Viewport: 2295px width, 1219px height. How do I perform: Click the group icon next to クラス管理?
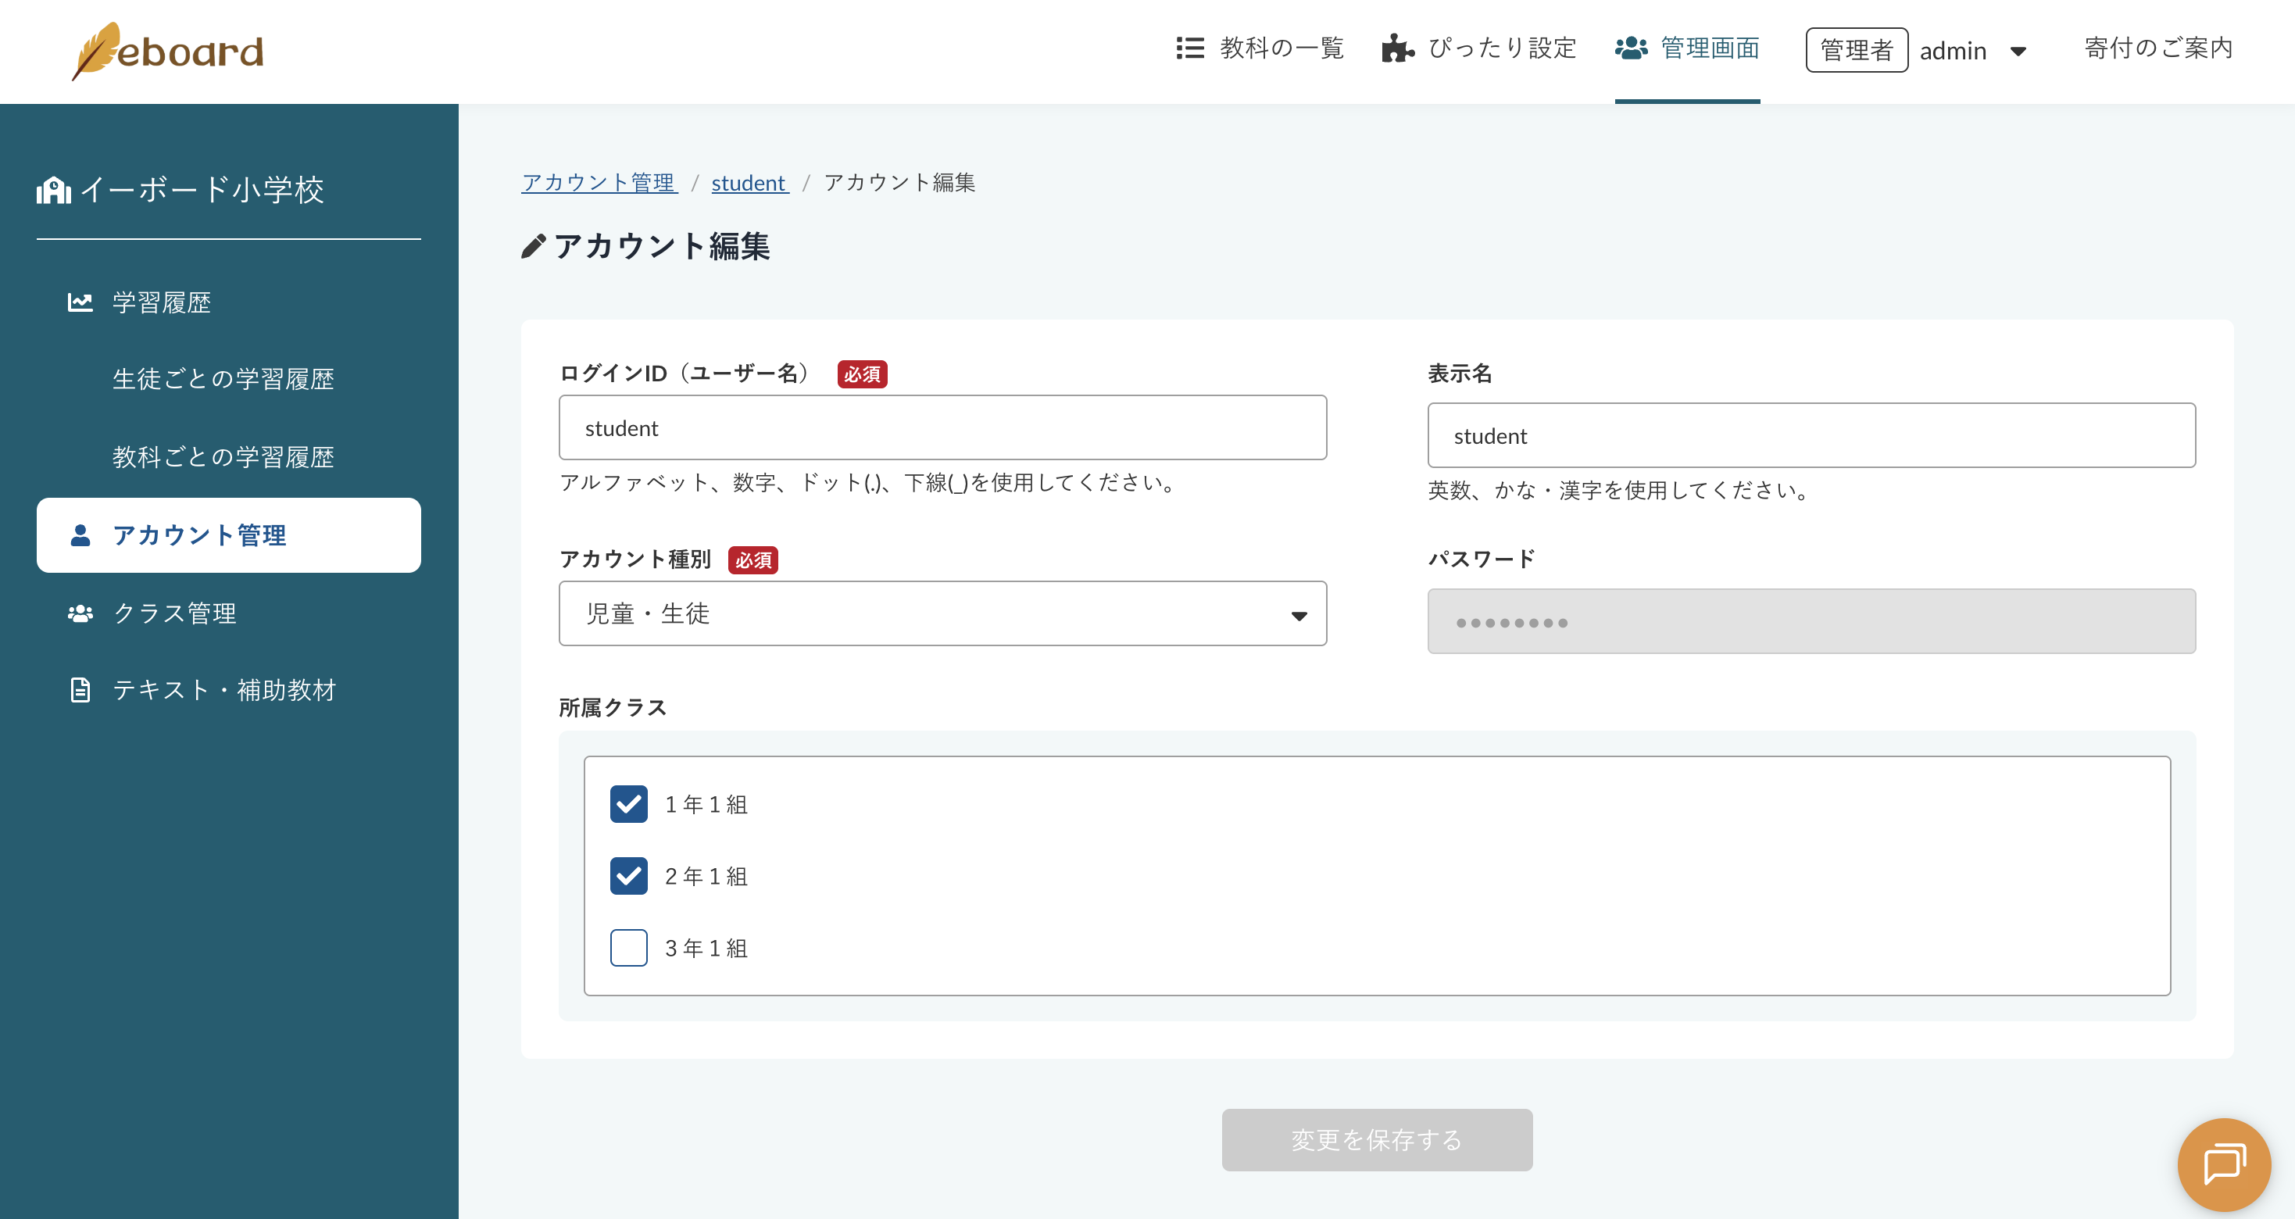point(80,613)
